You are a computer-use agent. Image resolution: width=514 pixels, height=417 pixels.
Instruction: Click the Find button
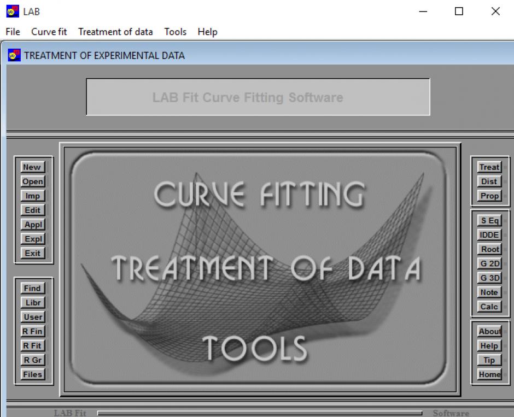coord(32,288)
